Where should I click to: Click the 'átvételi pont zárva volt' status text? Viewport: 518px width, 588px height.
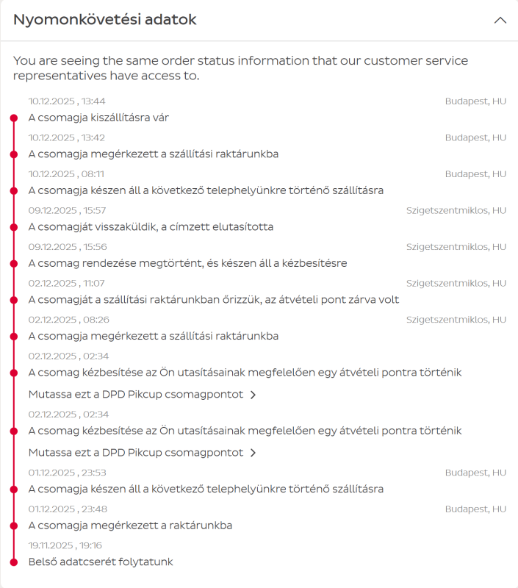tap(218, 300)
